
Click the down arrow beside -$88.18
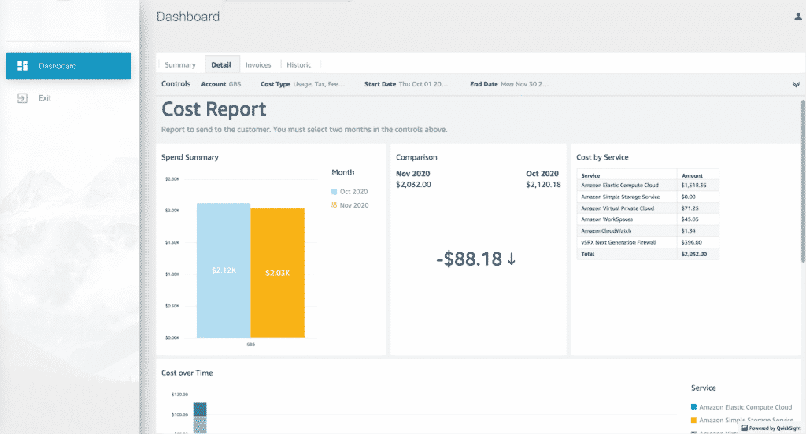[x=512, y=259]
